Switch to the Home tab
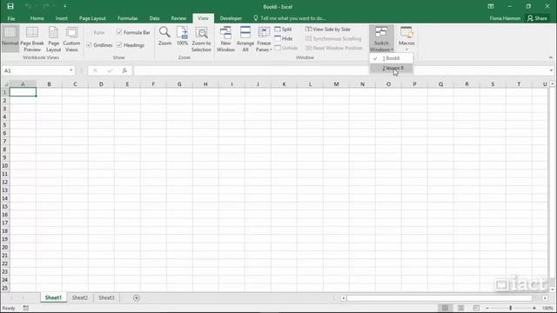 click(37, 18)
